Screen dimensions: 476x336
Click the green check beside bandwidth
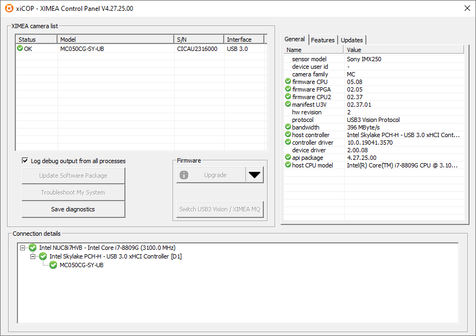coord(288,127)
